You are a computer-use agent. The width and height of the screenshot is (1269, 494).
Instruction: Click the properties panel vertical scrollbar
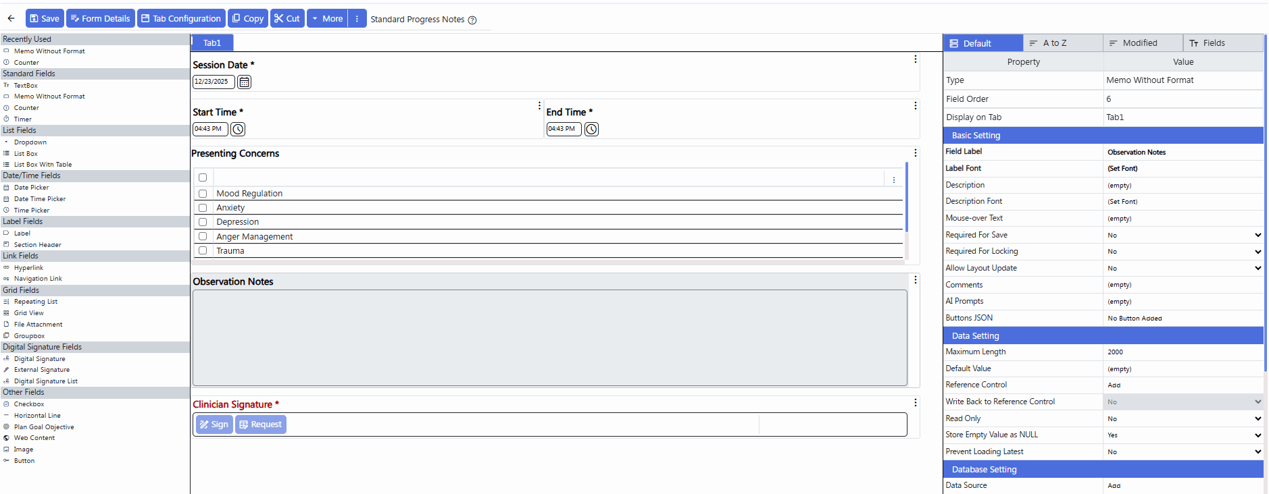click(1266, 202)
